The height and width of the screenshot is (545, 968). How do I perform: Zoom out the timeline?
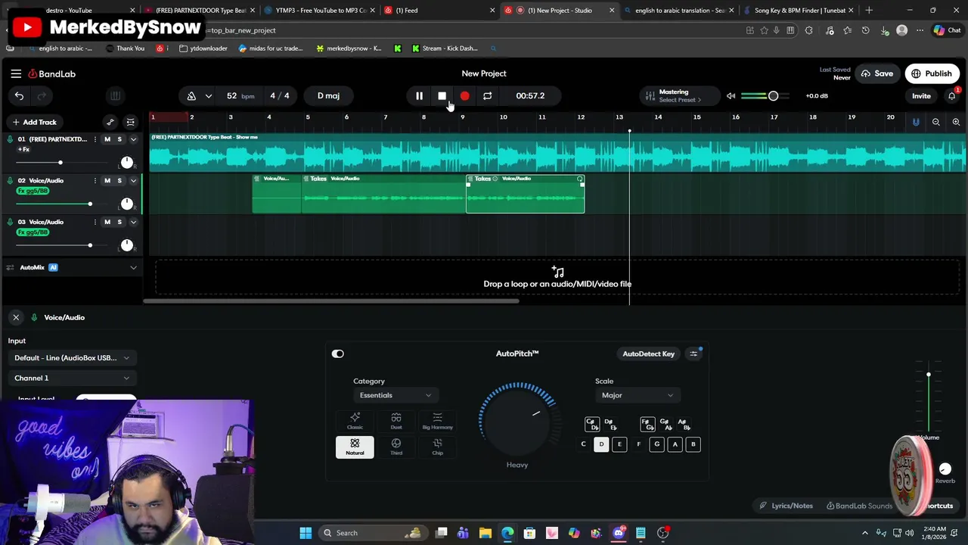[x=936, y=122]
